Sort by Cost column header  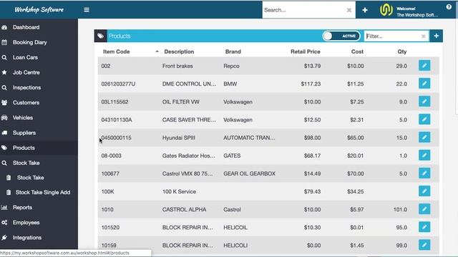point(357,51)
